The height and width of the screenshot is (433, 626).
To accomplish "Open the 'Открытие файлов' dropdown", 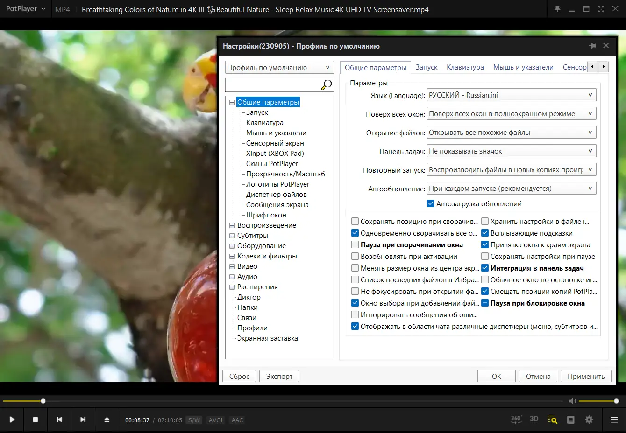I will pyautogui.click(x=512, y=132).
